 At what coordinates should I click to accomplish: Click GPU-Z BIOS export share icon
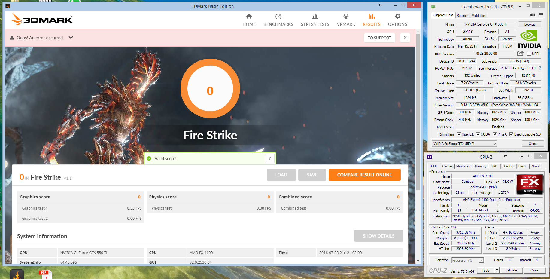[x=520, y=54]
